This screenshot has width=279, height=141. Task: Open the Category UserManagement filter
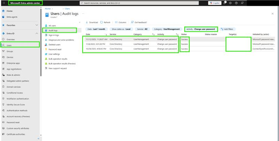pos(167,29)
